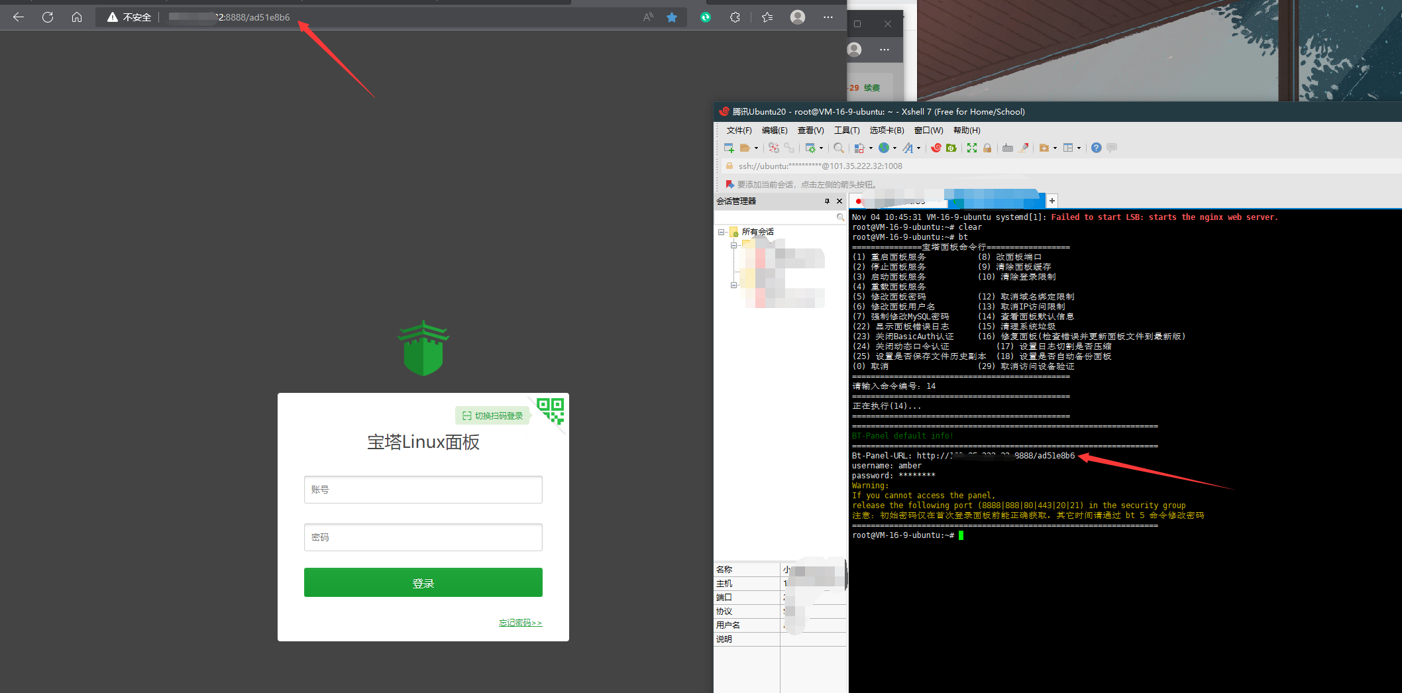Viewport: 1402px width, 693px height.
Task: Click the magnifier find icon in Xshell toolbar
Action: point(839,148)
